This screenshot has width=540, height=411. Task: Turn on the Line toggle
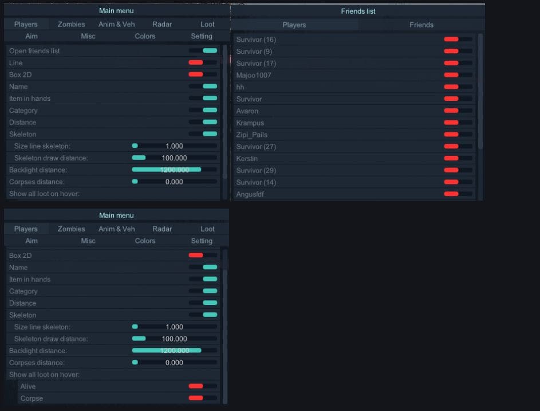tap(203, 62)
